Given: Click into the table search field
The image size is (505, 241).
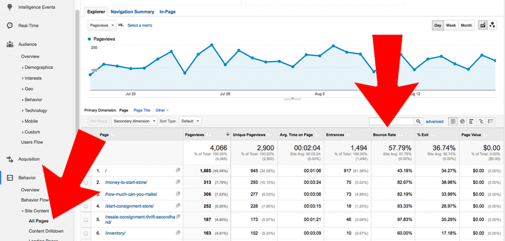Looking at the screenshot, I should click(x=391, y=121).
